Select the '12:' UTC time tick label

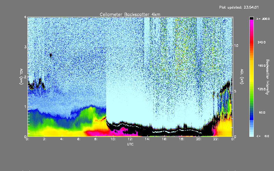[130, 139]
